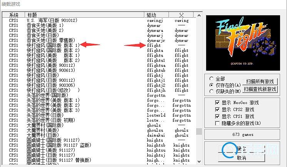The height and width of the screenshot is (167, 287).
Task: Enable the 隐藏多余的游戏(R) checkbox
Action: (x=218, y=123)
